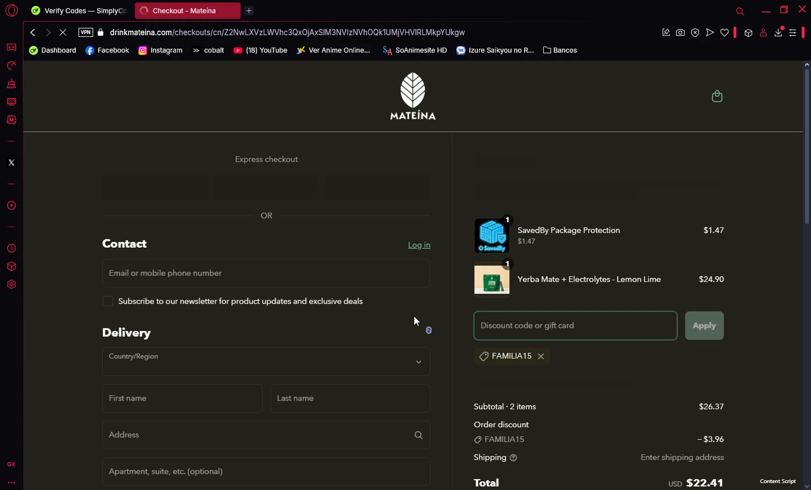Click the send arrow icon in toolbar
The width and height of the screenshot is (811, 490).
pos(710,32)
